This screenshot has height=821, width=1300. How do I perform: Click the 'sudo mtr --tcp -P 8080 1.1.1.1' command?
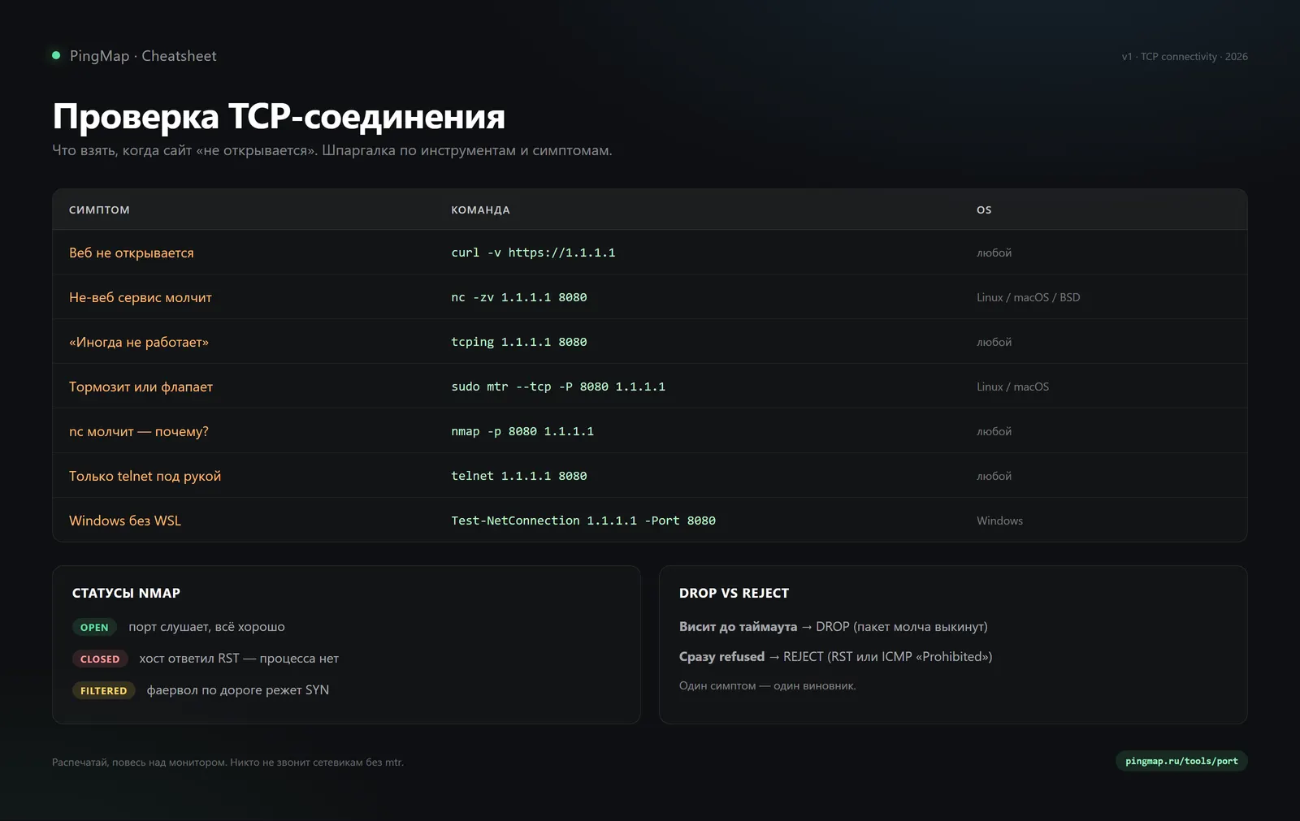coord(558,387)
